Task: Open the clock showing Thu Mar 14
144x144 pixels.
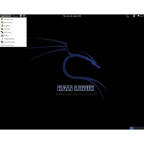Action: (72, 16)
